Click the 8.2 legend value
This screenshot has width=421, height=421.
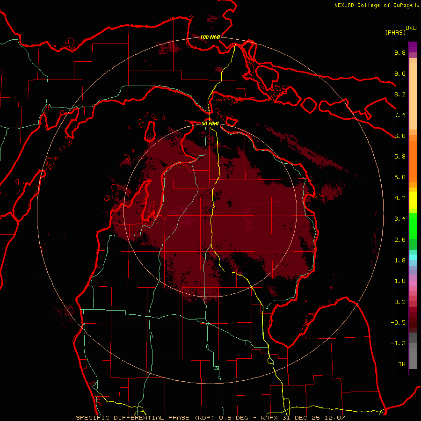pos(400,94)
